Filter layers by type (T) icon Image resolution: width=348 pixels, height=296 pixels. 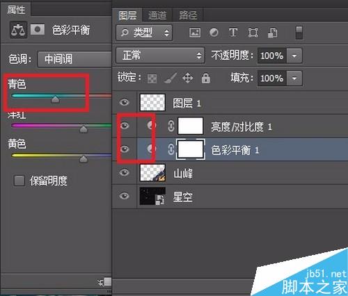pos(233,33)
